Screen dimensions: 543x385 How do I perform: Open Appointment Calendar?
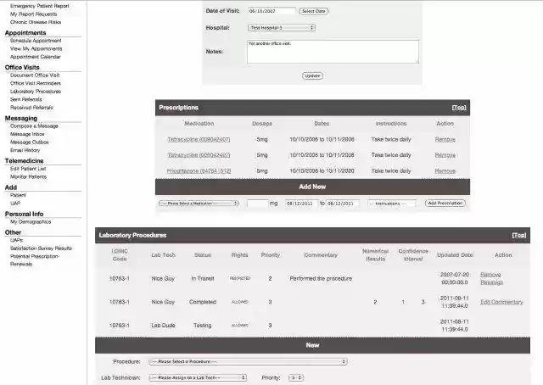36,57
